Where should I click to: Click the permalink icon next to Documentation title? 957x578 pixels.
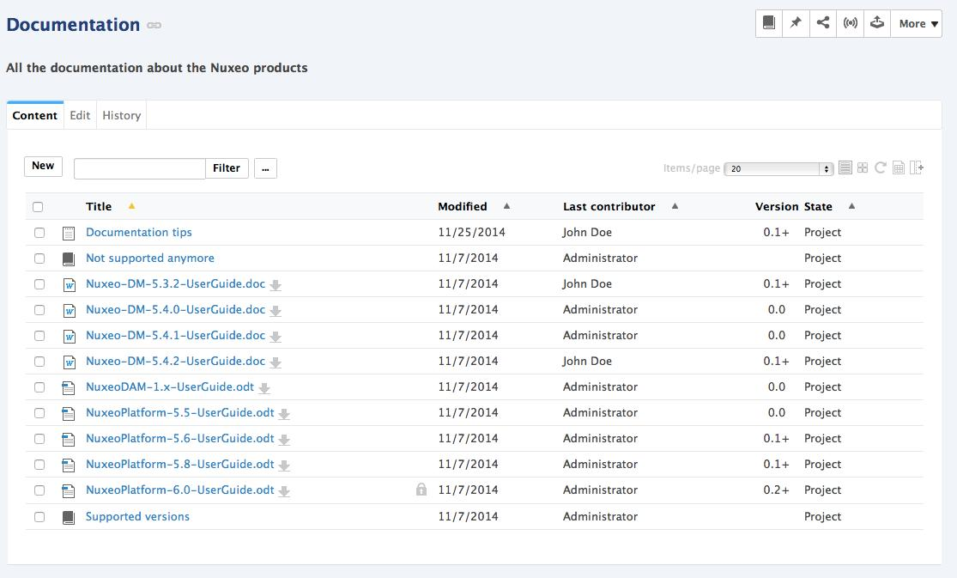154,25
